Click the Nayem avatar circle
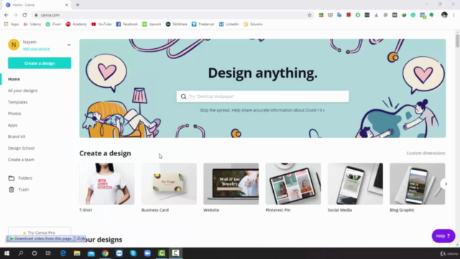This screenshot has height=259, width=460. (x=14, y=45)
